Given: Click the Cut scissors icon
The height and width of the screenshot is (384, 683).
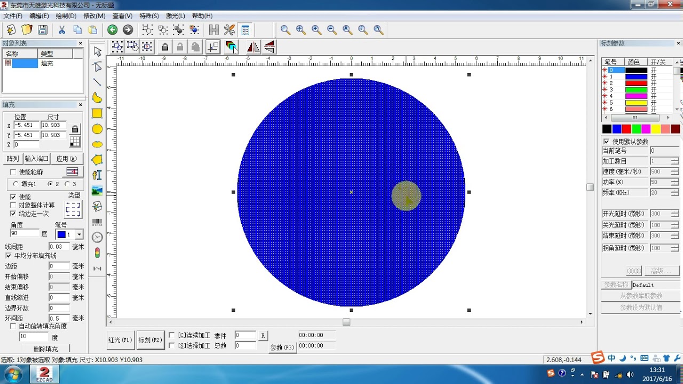Looking at the screenshot, I should click(62, 30).
